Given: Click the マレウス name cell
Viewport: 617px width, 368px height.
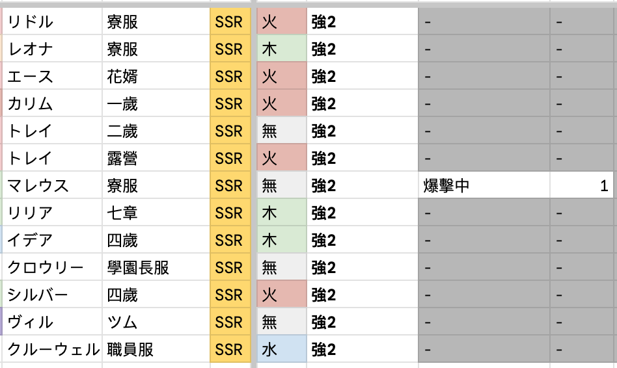Looking at the screenshot, I should click(x=52, y=185).
